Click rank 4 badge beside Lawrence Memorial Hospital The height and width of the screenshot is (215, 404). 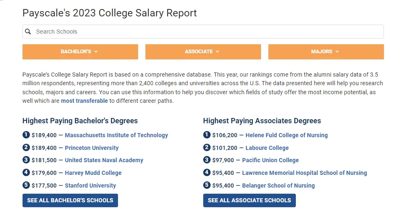(x=207, y=173)
